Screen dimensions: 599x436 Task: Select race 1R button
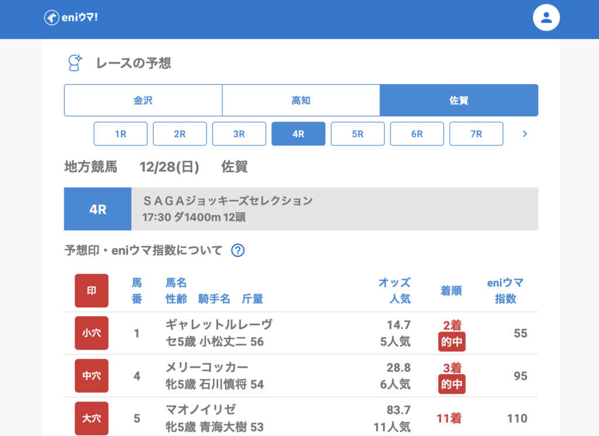click(x=121, y=134)
